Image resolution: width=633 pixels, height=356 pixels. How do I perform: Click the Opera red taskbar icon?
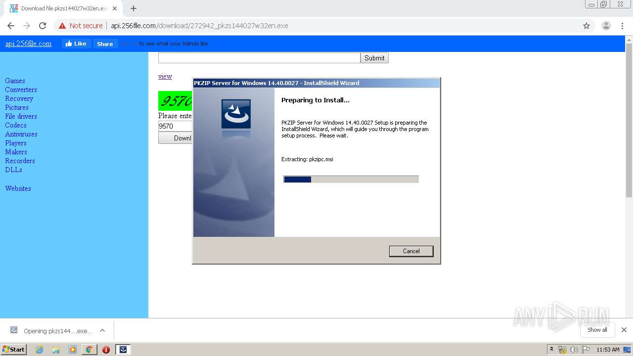pos(106,350)
